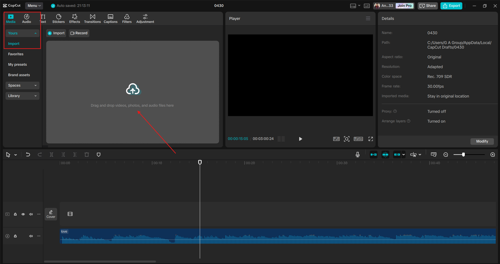Viewport: 500px width, 264px height.
Task: Select Favorites in the sidebar
Action: coord(16,54)
